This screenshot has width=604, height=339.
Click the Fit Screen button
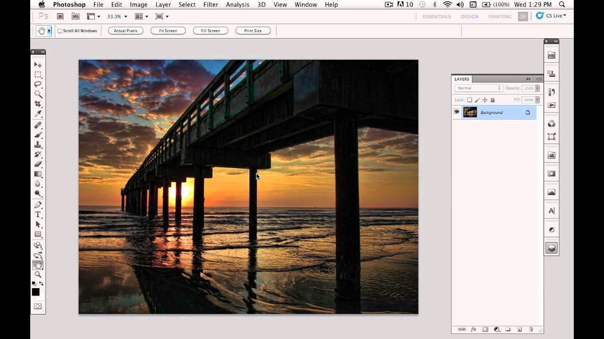click(168, 31)
